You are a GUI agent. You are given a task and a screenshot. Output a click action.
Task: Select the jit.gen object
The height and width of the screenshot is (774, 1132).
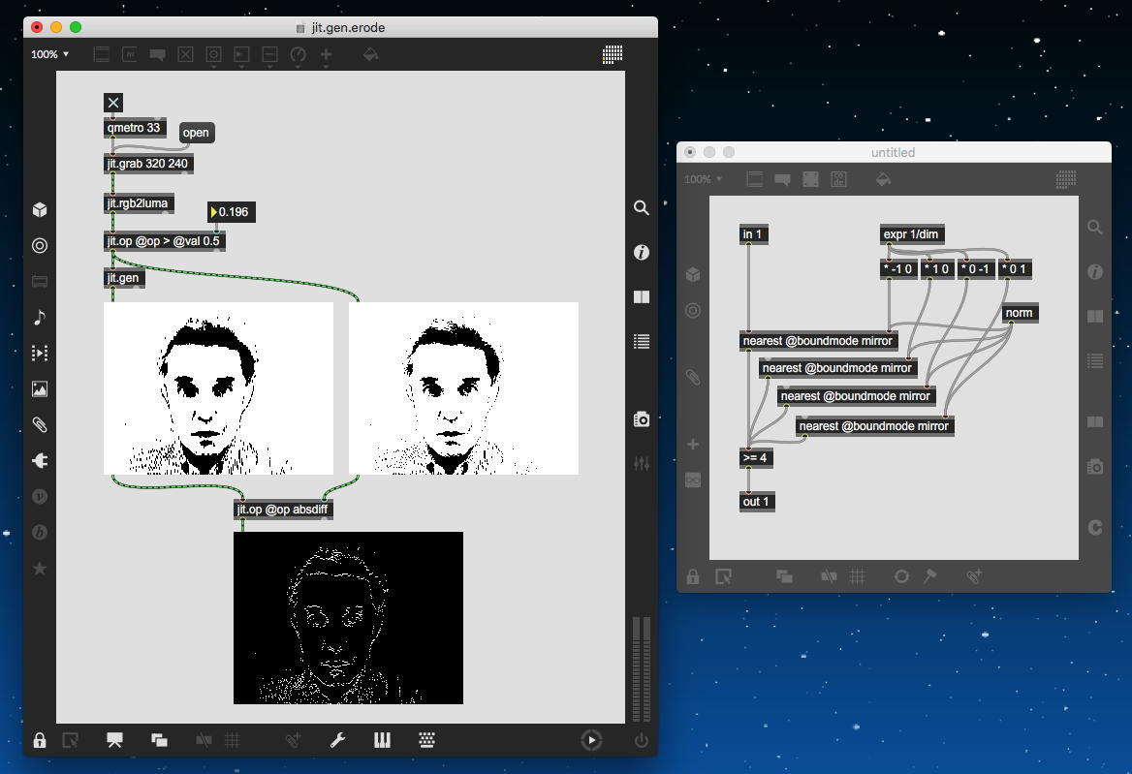tap(124, 278)
